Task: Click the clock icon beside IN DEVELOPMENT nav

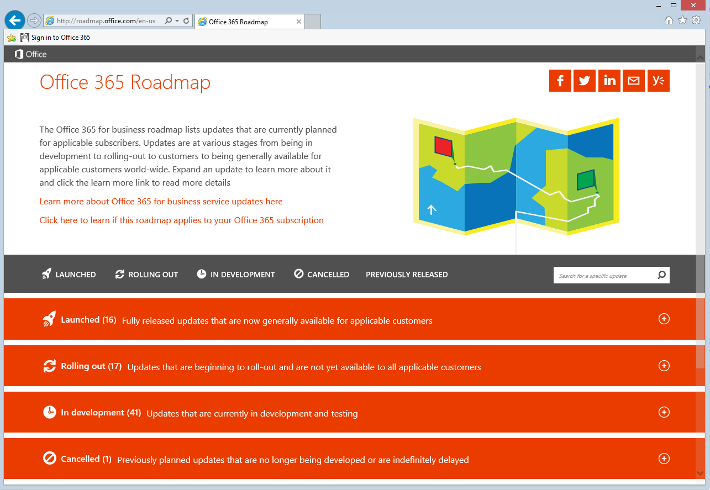Action: tap(201, 274)
